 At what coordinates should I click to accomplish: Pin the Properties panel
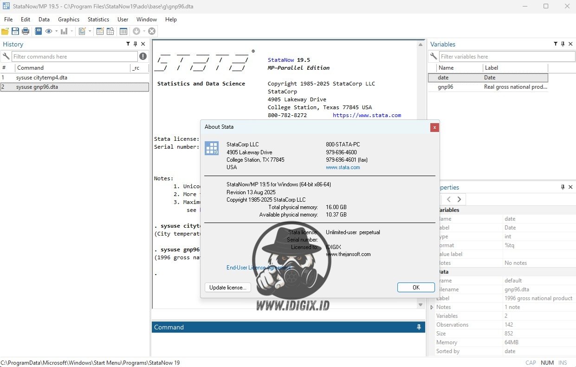[563, 187]
